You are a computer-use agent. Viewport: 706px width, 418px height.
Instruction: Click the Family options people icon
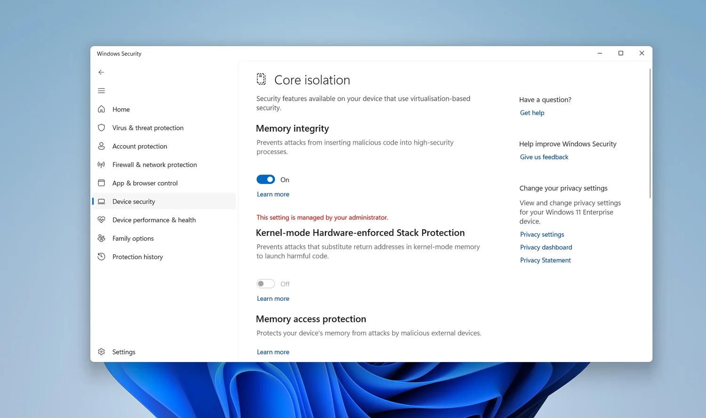coord(101,238)
